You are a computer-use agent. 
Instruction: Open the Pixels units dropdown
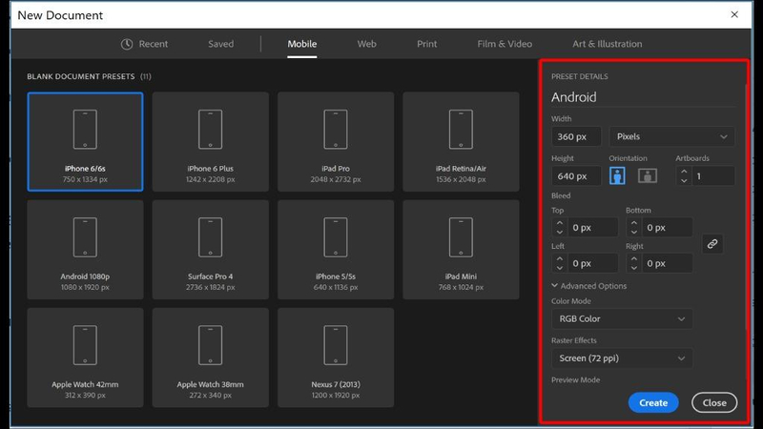[671, 136]
